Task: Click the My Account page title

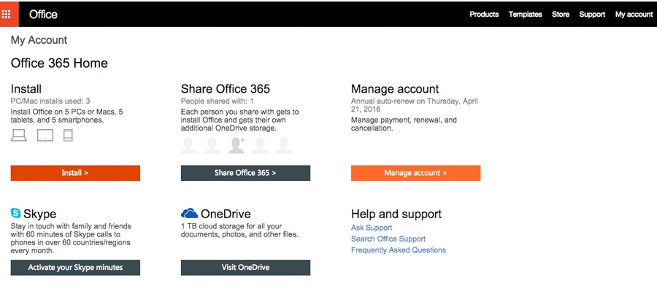Action: 39,40
